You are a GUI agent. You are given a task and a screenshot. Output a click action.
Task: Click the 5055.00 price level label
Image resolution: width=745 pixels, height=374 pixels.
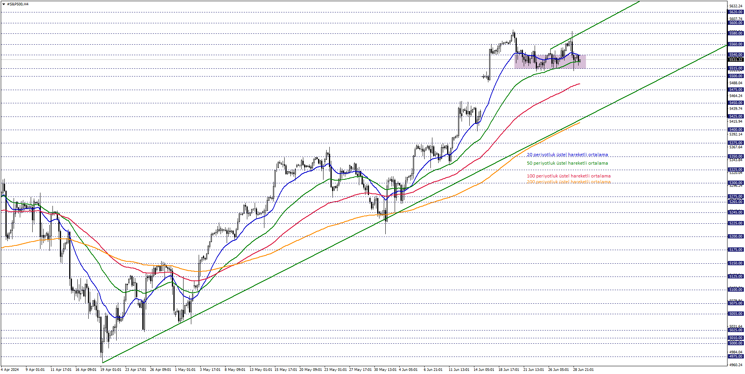click(736, 314)
